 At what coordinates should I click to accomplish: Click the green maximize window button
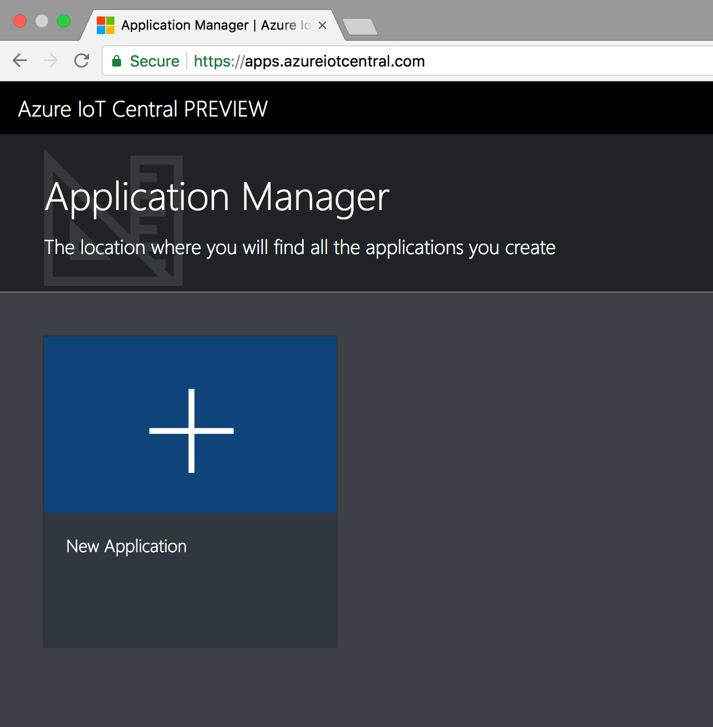[64, 21]
